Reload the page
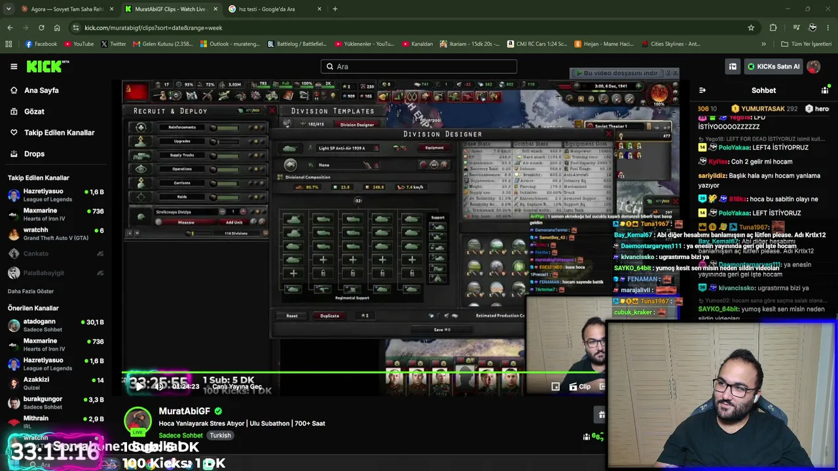Screen dimensions: 838x471 tap(41, 27)
